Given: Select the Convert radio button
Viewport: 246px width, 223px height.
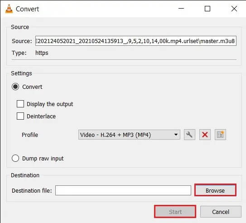Looking at the screenshot, I should [x=15, y=87].
